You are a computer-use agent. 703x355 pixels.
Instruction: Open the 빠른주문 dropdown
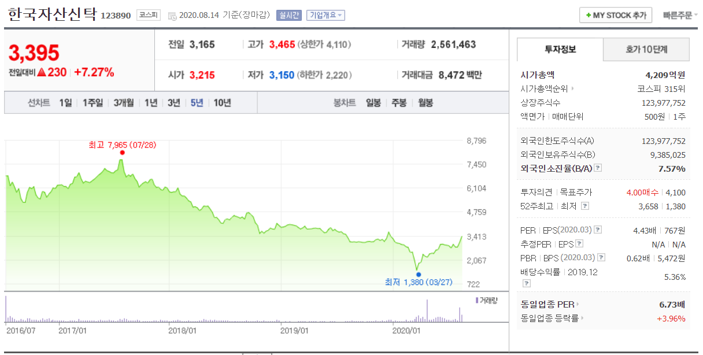click(680, 16)
